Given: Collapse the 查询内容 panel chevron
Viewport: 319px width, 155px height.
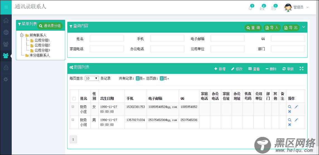Looking at the screenshot, I should [304, 27].
